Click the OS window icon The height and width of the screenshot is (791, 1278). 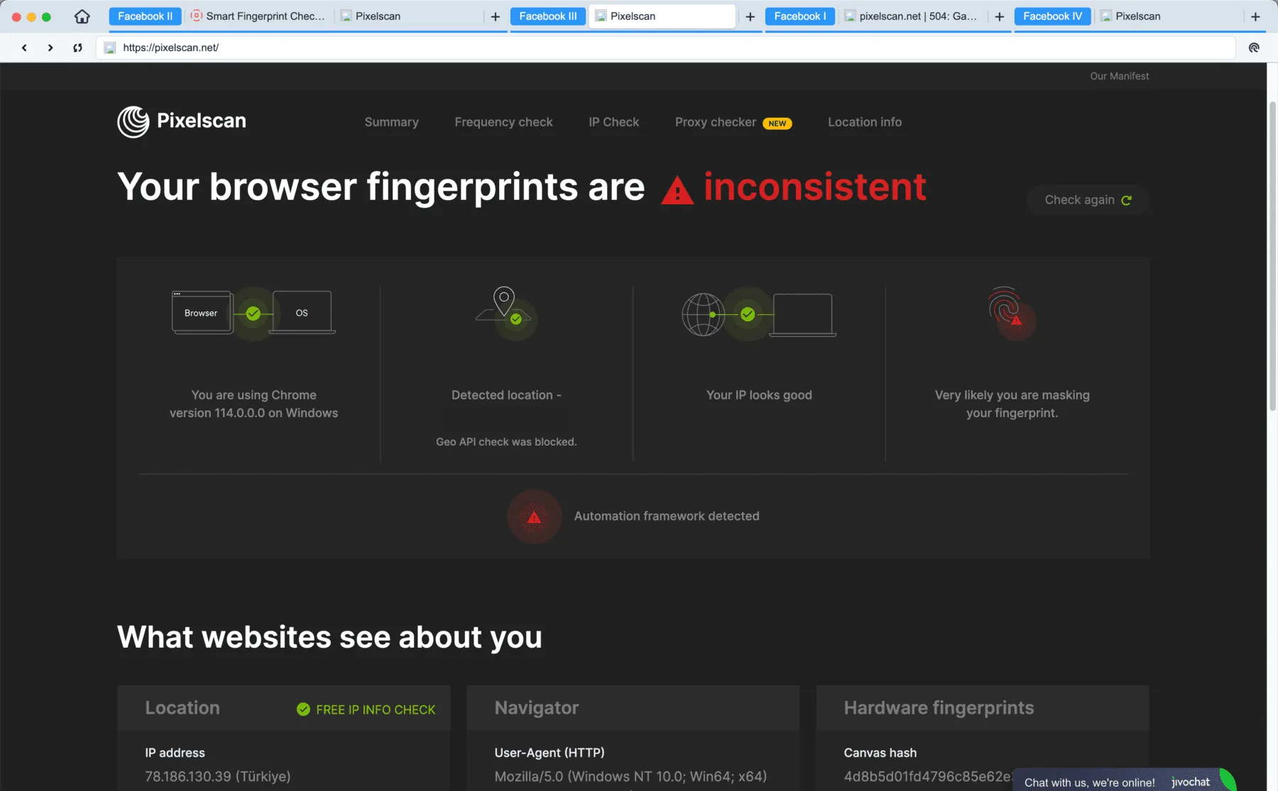[x=302, y=312]
